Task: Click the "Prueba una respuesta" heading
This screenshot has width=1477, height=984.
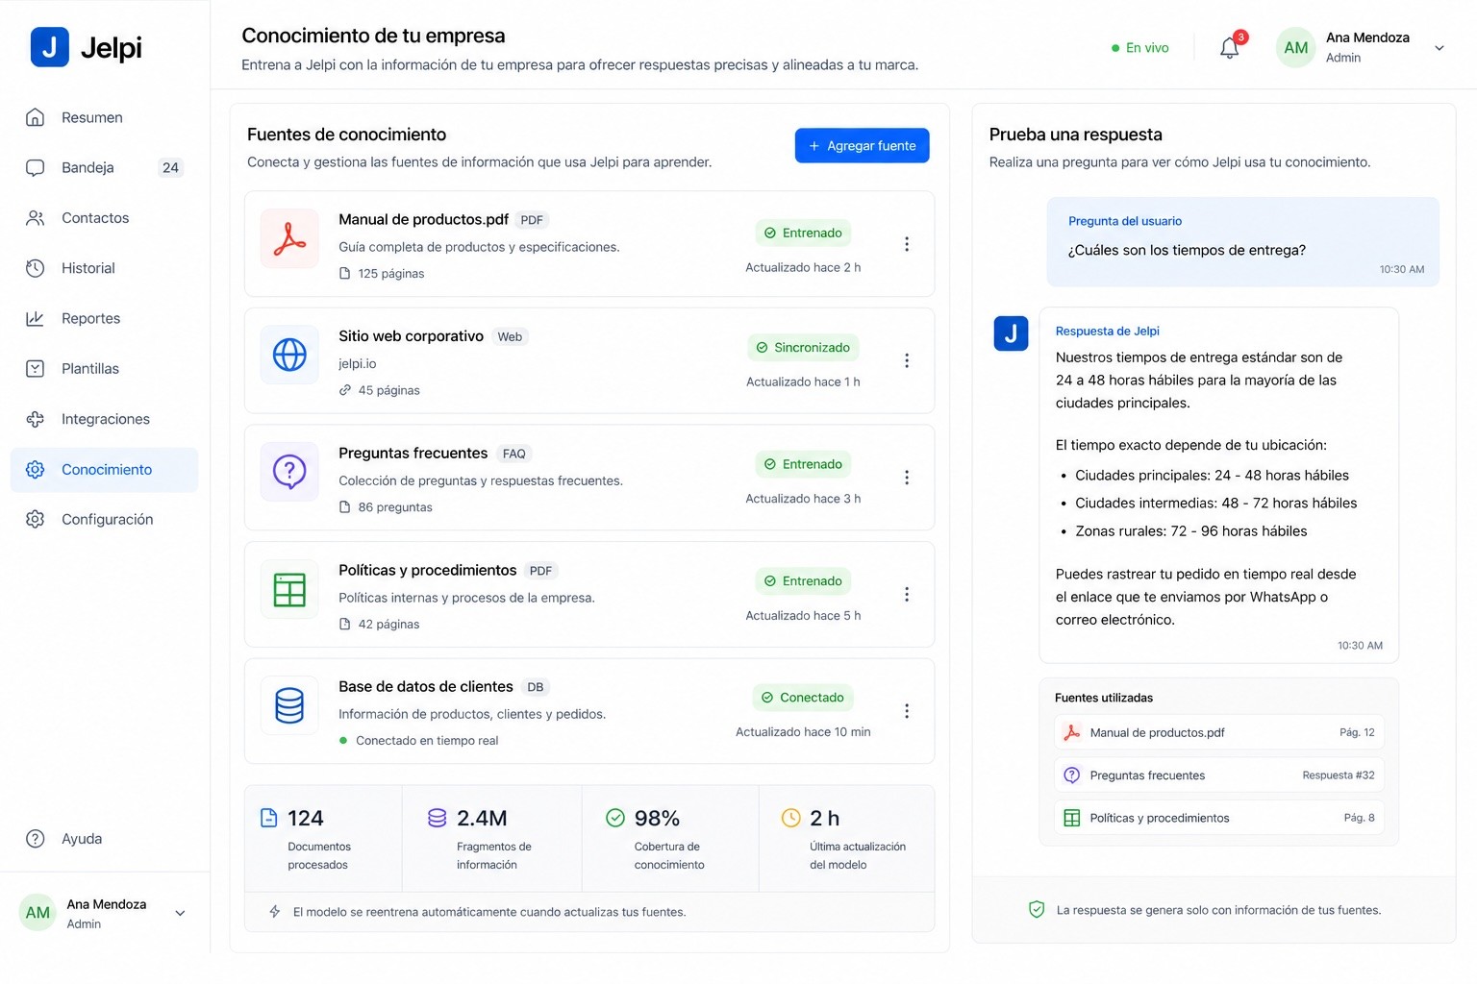Action: 1076,135
